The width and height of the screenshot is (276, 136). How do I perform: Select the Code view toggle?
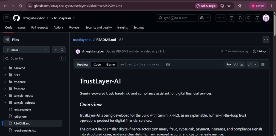(x=97, y=65)
